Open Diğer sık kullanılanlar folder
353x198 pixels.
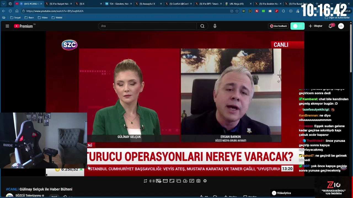point(337,18)
